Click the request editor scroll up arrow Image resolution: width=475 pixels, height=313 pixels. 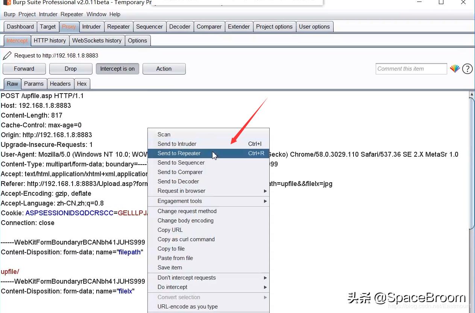pos(472,94)
